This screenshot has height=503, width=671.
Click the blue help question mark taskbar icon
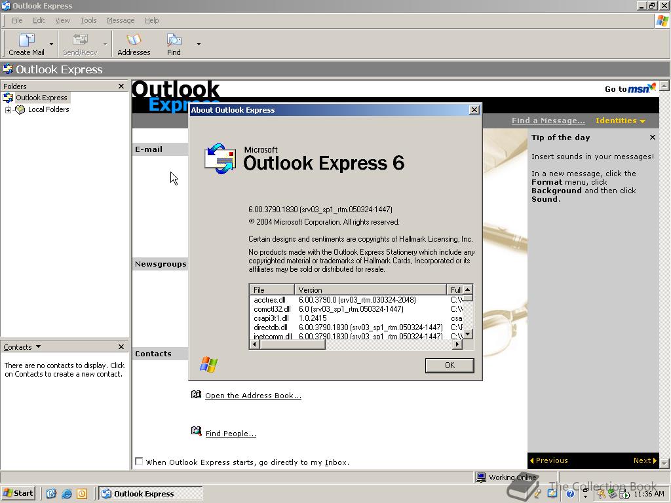tap(570, 494)
